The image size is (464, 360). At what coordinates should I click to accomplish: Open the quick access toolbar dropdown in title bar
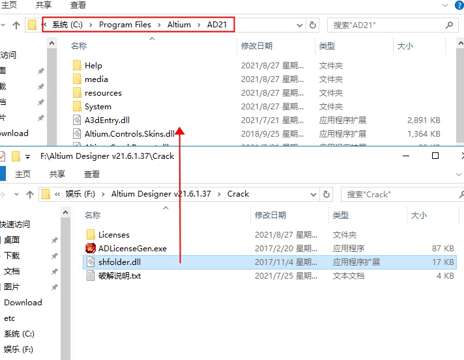coord(27,157)
